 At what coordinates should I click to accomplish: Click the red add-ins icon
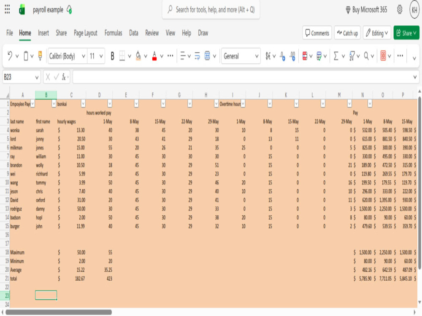[x=383, y=56]
